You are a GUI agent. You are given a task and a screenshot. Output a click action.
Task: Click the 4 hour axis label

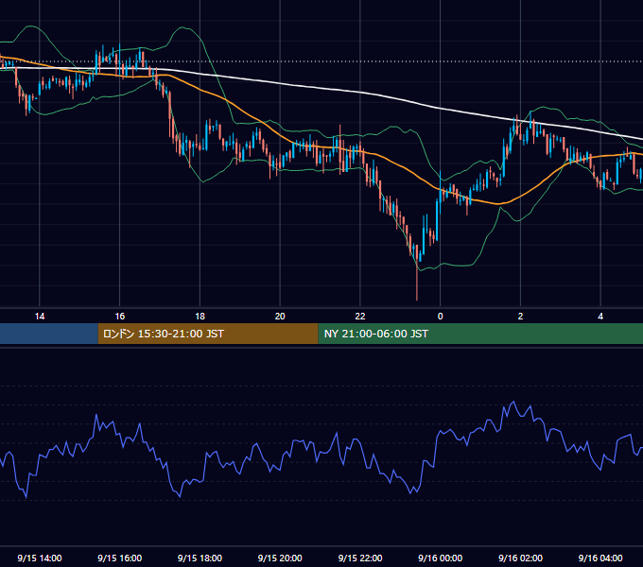[x=600, y=317]
